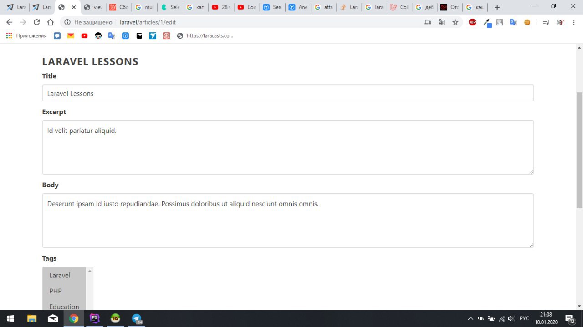583x327 pixels.
Task: Open the browser home page
Action: [51, 22]
